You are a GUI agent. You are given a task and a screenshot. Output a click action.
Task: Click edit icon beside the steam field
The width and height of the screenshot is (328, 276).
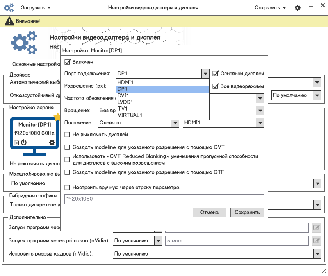point(316,241)
